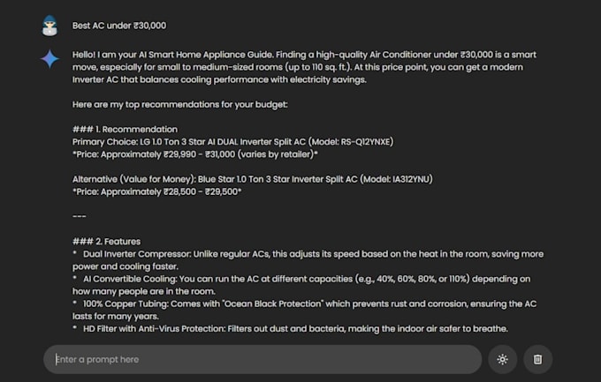Click the '### 1. Recommendation' heading
This screenshot has height=382, width=601.
pyautogui.click(x=125, y=130)
